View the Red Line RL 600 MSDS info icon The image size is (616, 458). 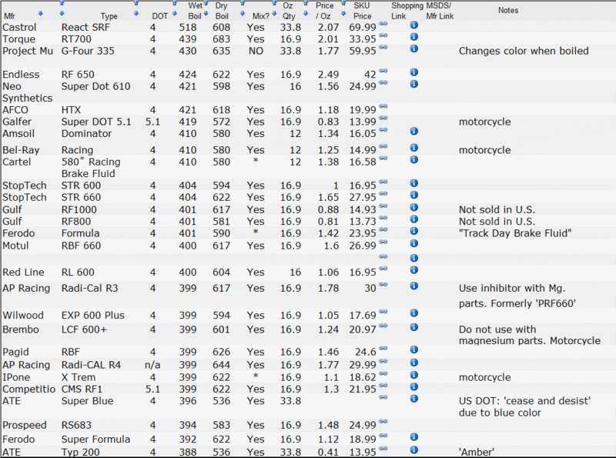tap(413, 270)
